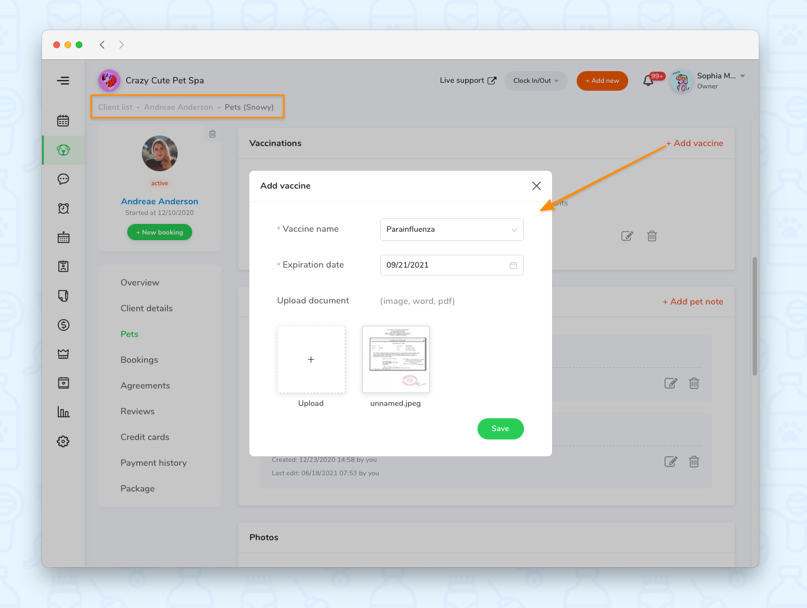Click the green Save button
The height and width of the screenshot is (608, 807).
point(500,429)
